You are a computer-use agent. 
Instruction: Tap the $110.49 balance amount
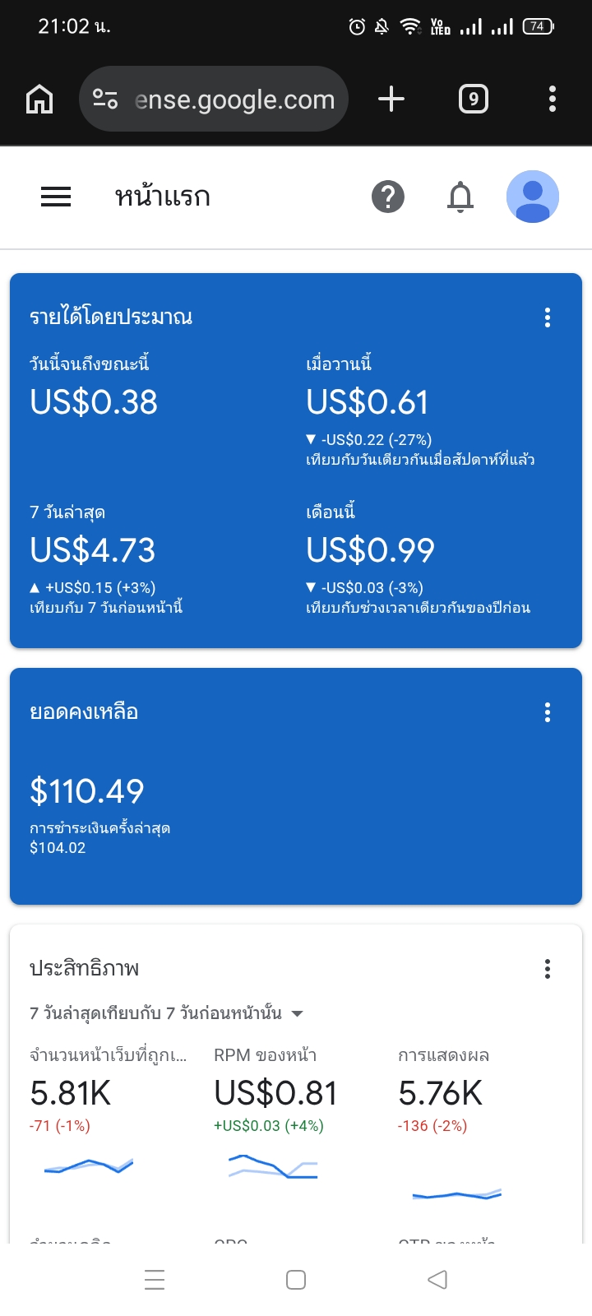87,791
